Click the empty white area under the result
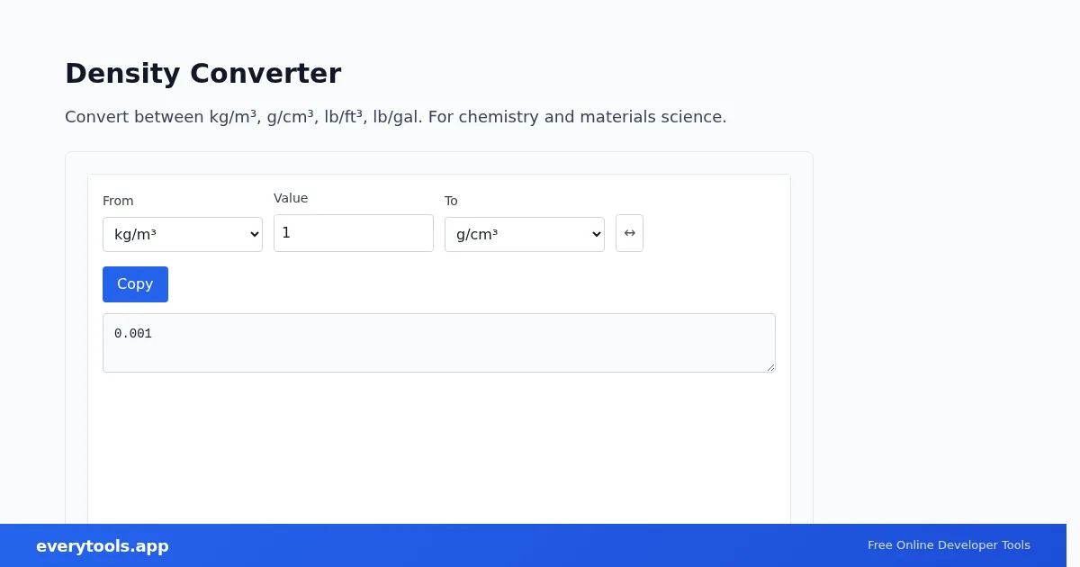 [x=439, y=448]
